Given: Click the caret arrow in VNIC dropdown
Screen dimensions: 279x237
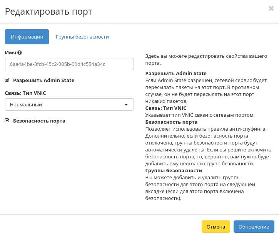Looking at the screenshot, I should point(126,104).
